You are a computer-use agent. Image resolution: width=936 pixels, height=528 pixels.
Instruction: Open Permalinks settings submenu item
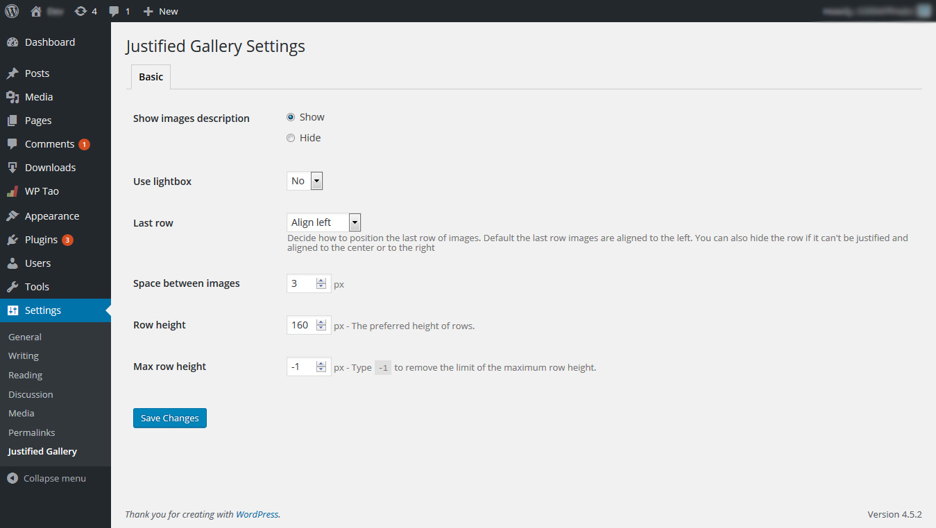click(31, 432)
